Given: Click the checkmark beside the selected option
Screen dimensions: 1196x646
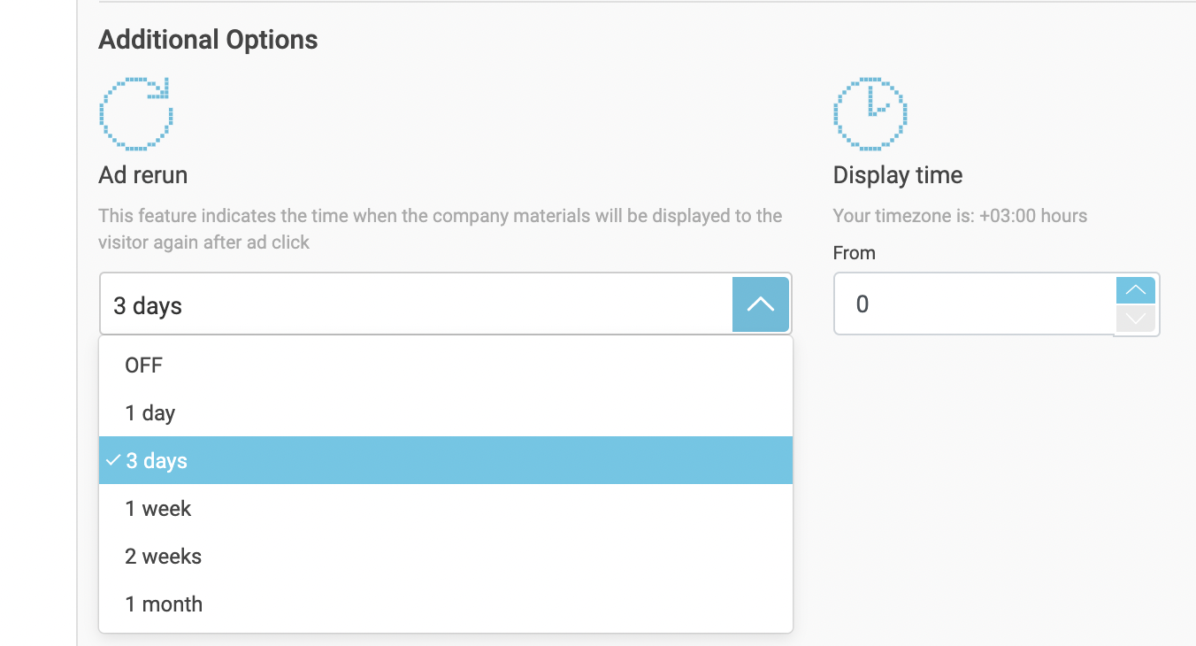Looking at the screenshot, I should coord(112,460).
